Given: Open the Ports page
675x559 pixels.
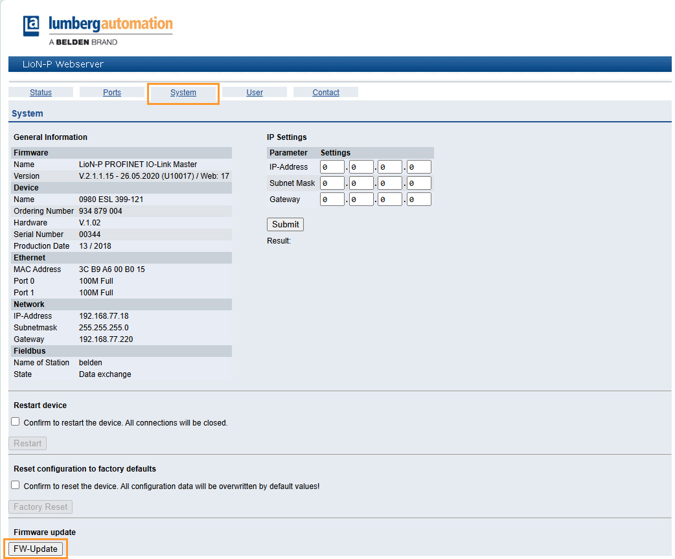Looking at the screenshot, I should point(111,92).
